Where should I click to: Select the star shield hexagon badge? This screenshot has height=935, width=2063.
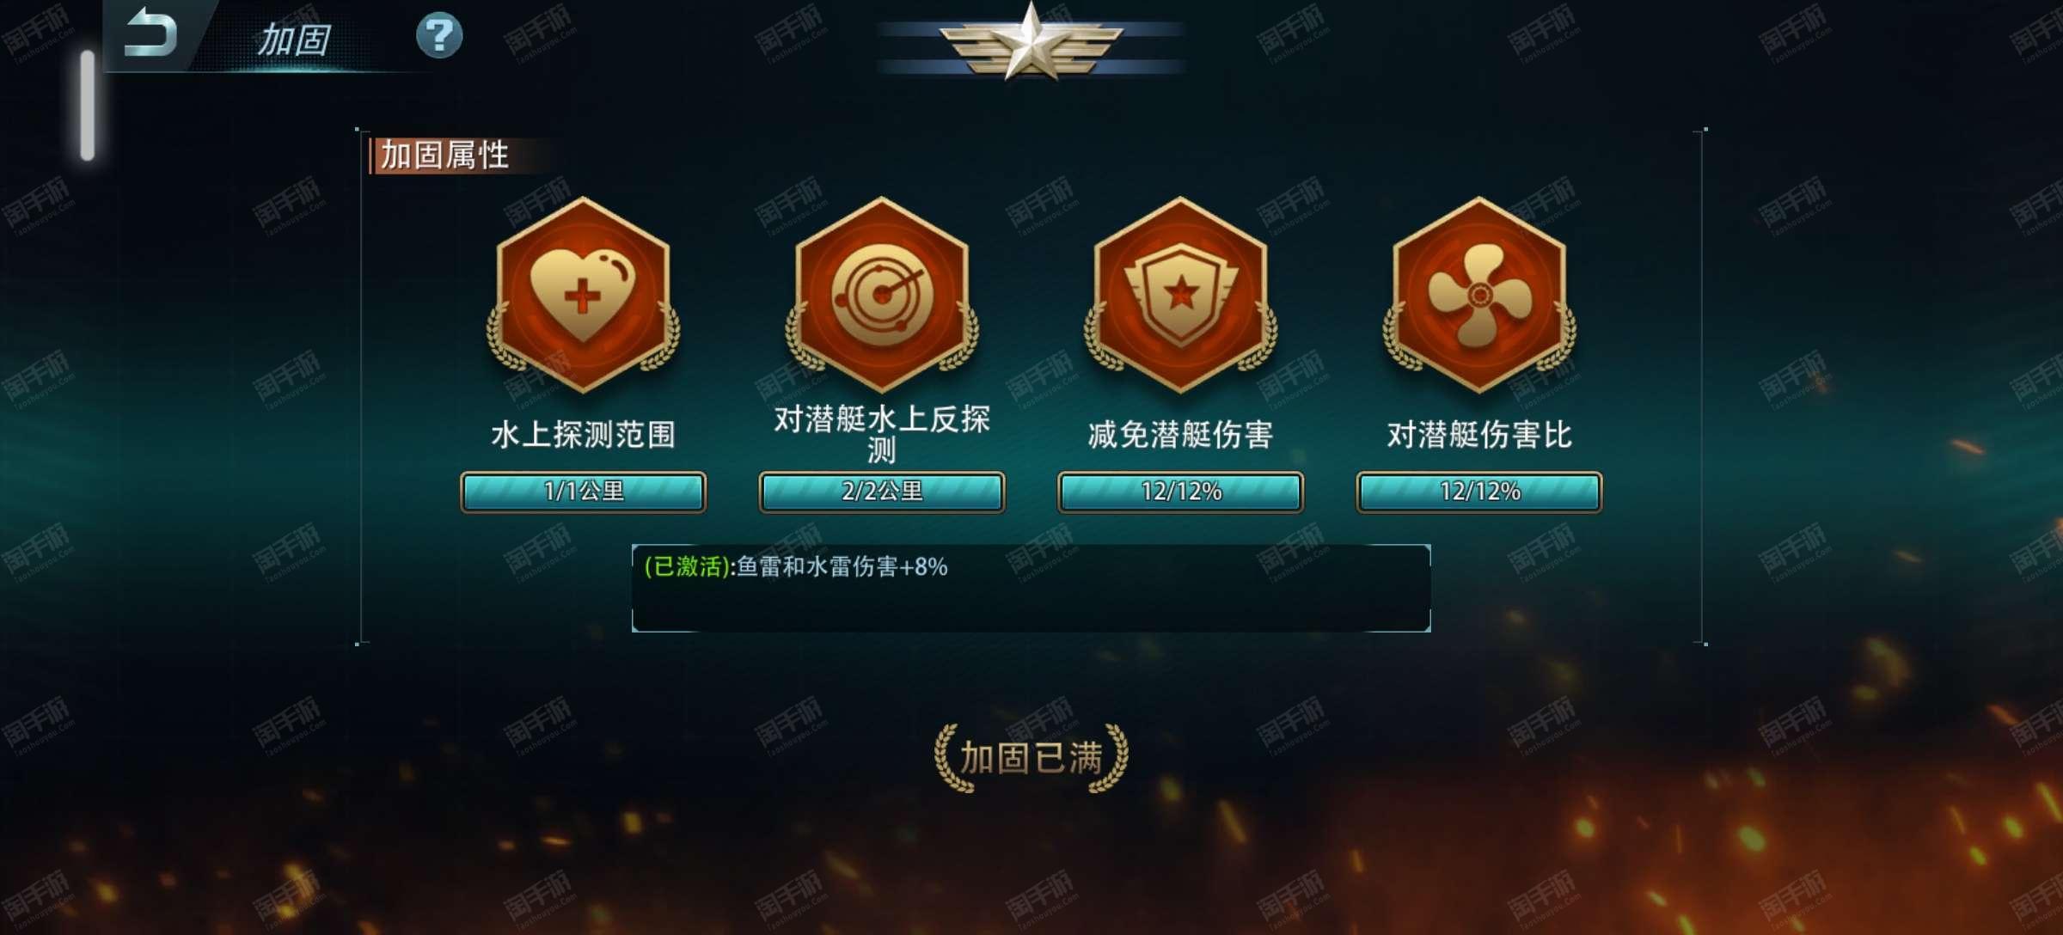tap(1180, 295)
